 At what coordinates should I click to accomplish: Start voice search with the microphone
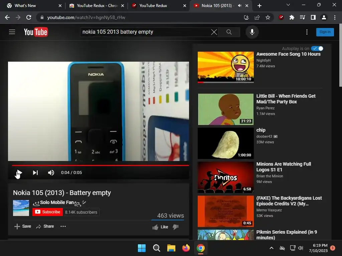point(252,32)
